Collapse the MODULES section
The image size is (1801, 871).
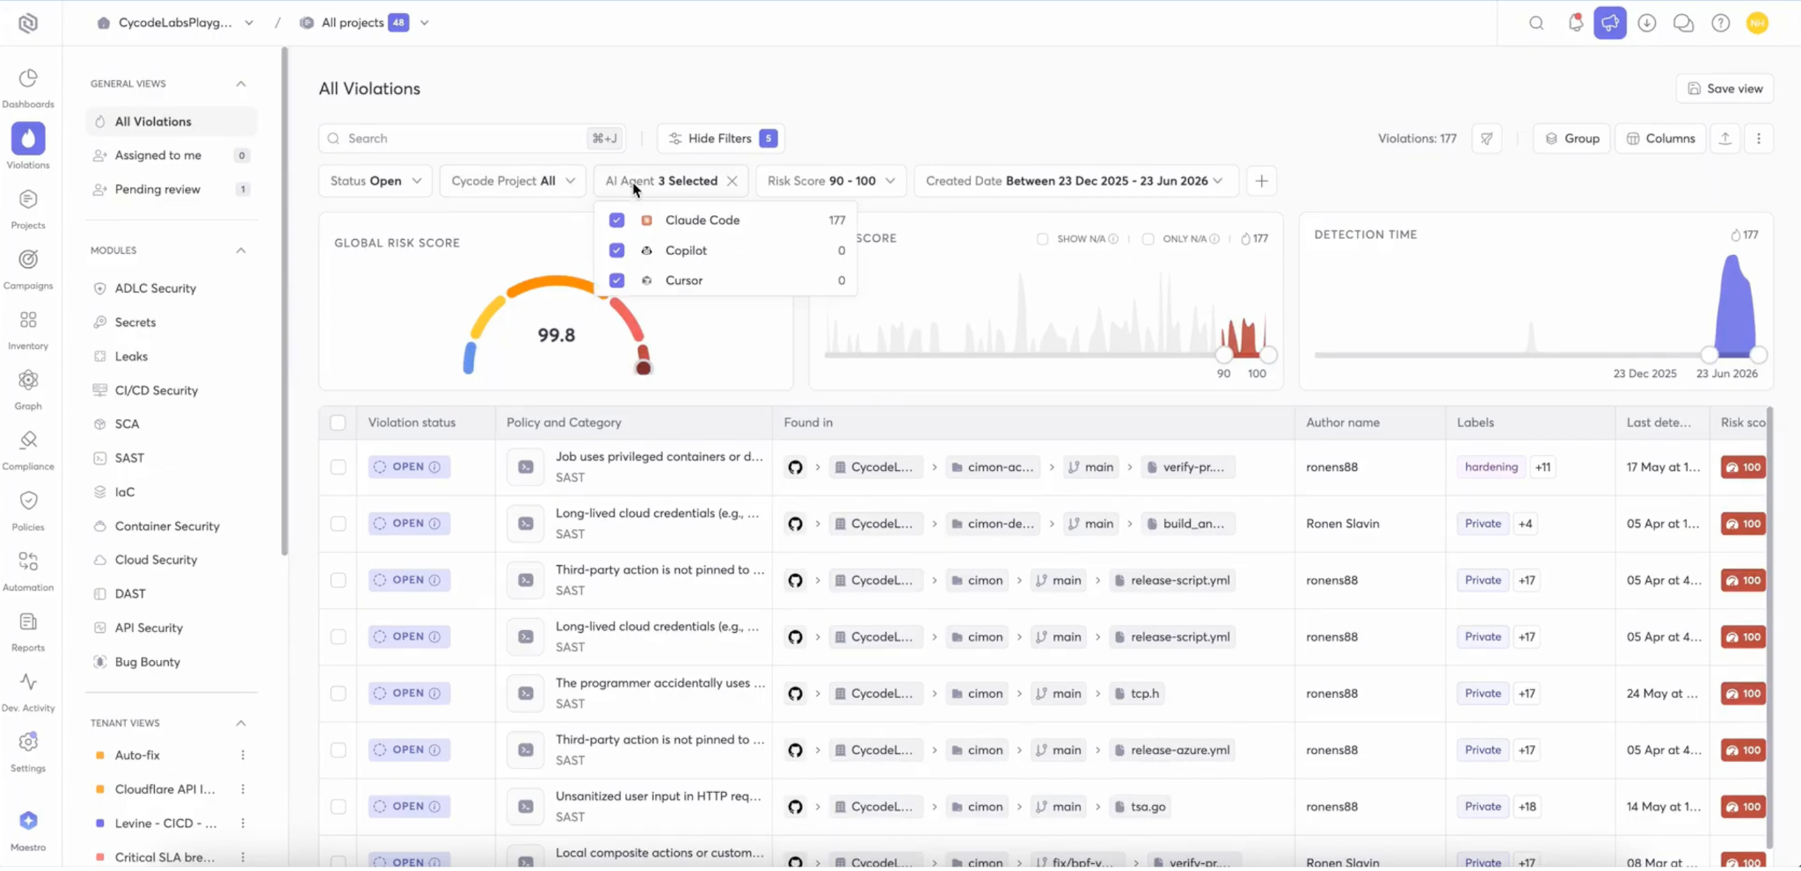coord(240,250)
